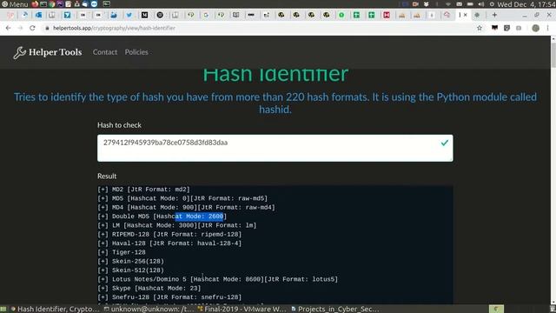Open the Policies page
Screen dimensions: 556x313
(x=136, y=52)
